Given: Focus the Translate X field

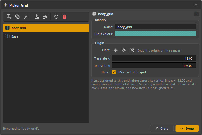Looking at the screenshot, I should (x=154, y=58).
